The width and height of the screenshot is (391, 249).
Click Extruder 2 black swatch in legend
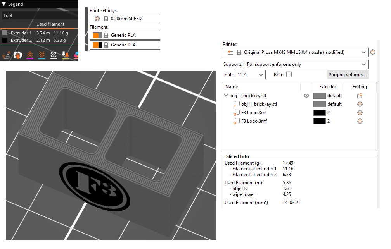pyautogui.click(x=5, y=40)
